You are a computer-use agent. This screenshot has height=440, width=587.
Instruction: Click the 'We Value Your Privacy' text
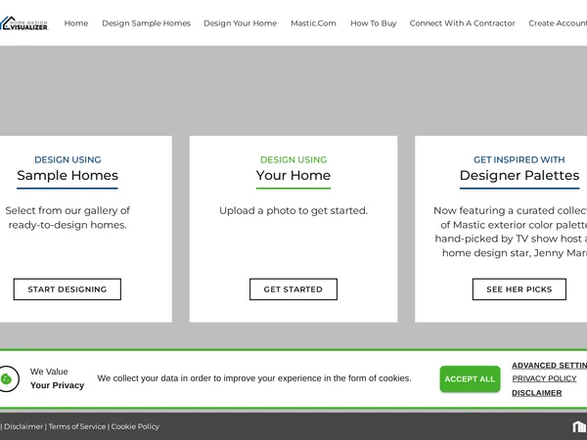coord(57,378)
